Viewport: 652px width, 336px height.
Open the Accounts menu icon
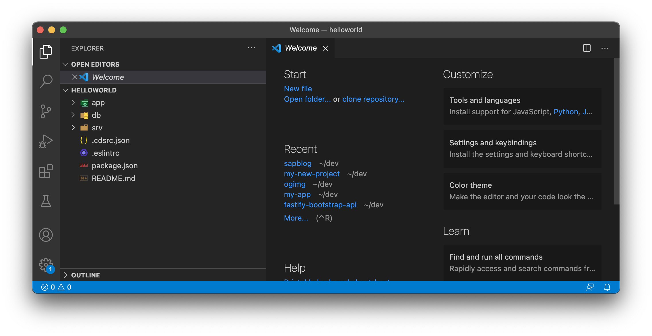tap(46, 235)
